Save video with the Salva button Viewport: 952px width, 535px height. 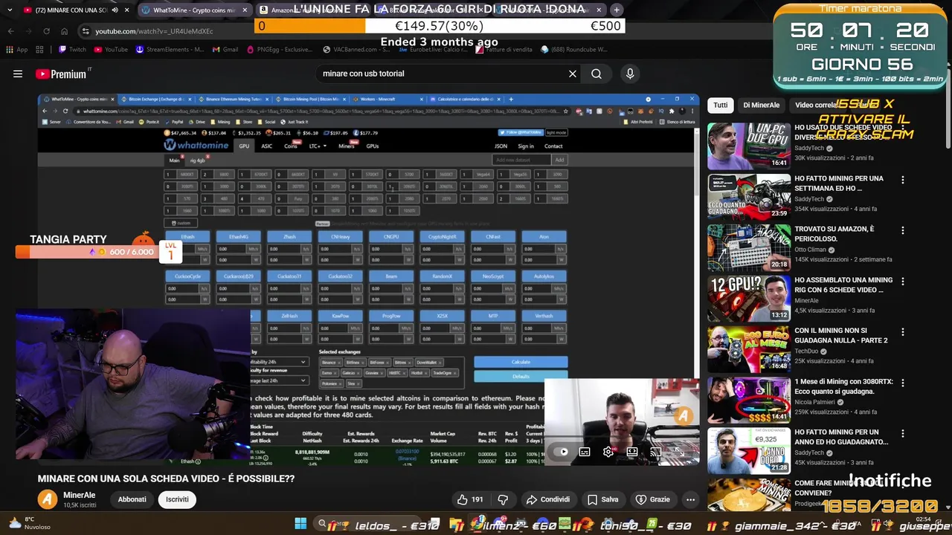coord(603,499)
